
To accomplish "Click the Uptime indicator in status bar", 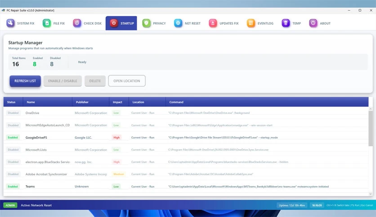I will (x=292, y=205).
